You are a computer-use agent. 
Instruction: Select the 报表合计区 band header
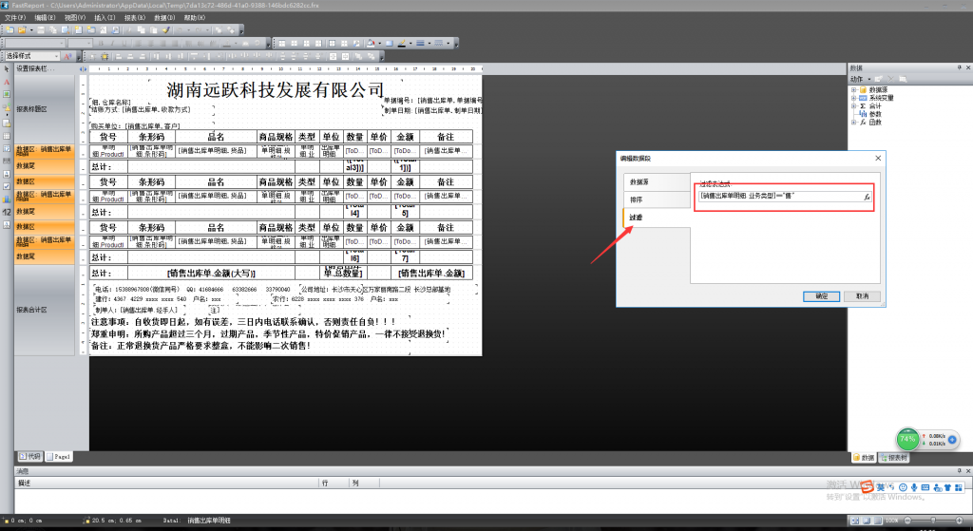click(44, 310)
